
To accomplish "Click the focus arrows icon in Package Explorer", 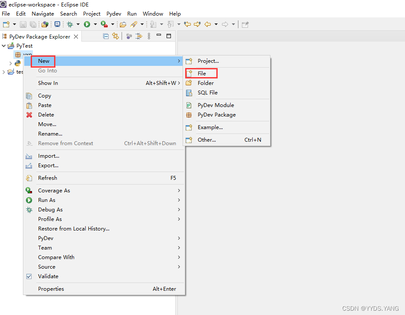I will click(139, 36).
